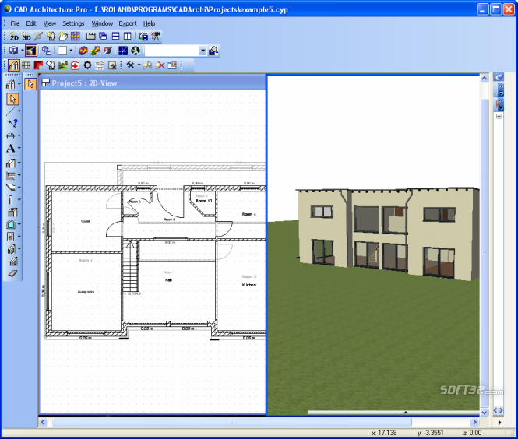Collapse the right panel minus button

(499, 116)
